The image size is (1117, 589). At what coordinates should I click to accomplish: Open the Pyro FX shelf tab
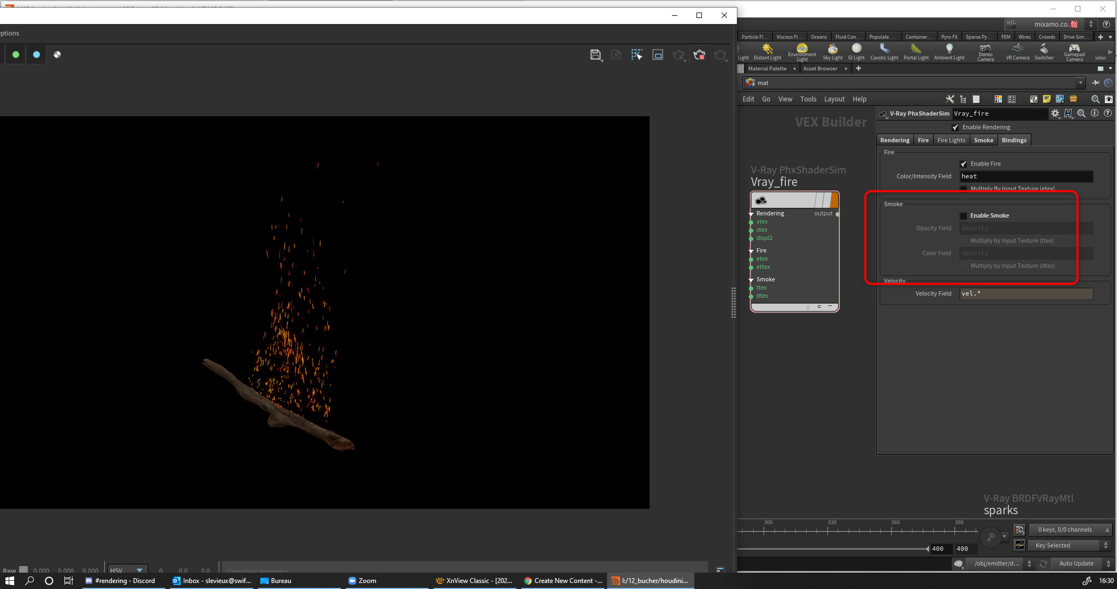(x=949, y=37)
